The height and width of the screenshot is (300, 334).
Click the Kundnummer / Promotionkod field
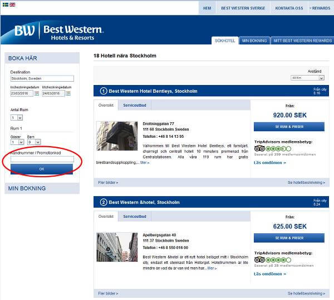(x=42, y=159)
